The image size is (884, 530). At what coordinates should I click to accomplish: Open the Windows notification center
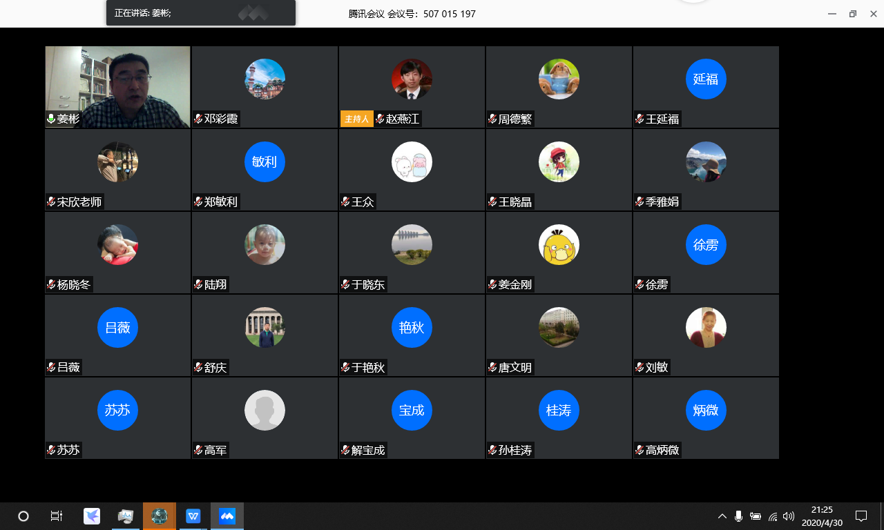pos(861,516)
